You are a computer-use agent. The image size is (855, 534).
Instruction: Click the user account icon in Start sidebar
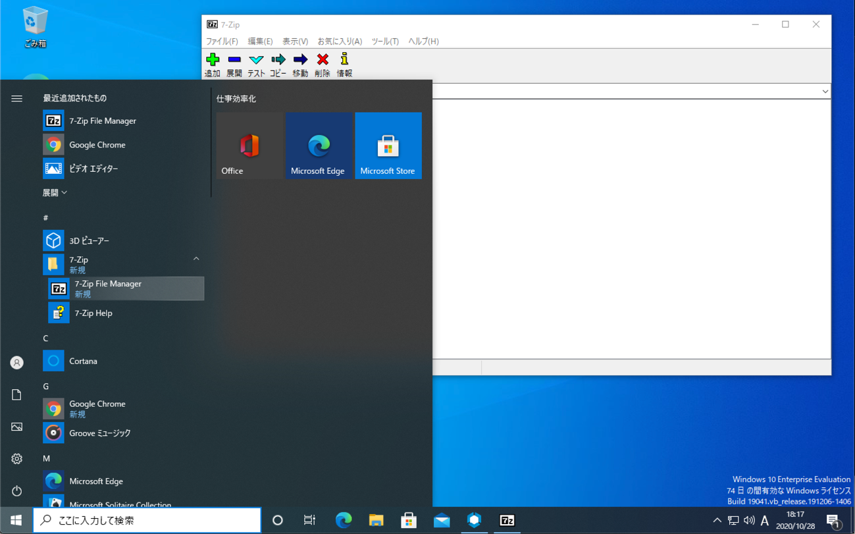click(x=16, y=363)
